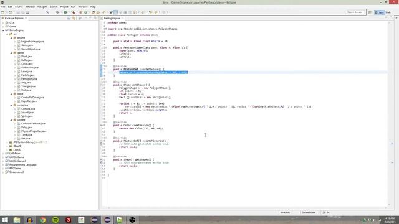Collapse the engine package
399x224 pixels.
tap(11, 38)
